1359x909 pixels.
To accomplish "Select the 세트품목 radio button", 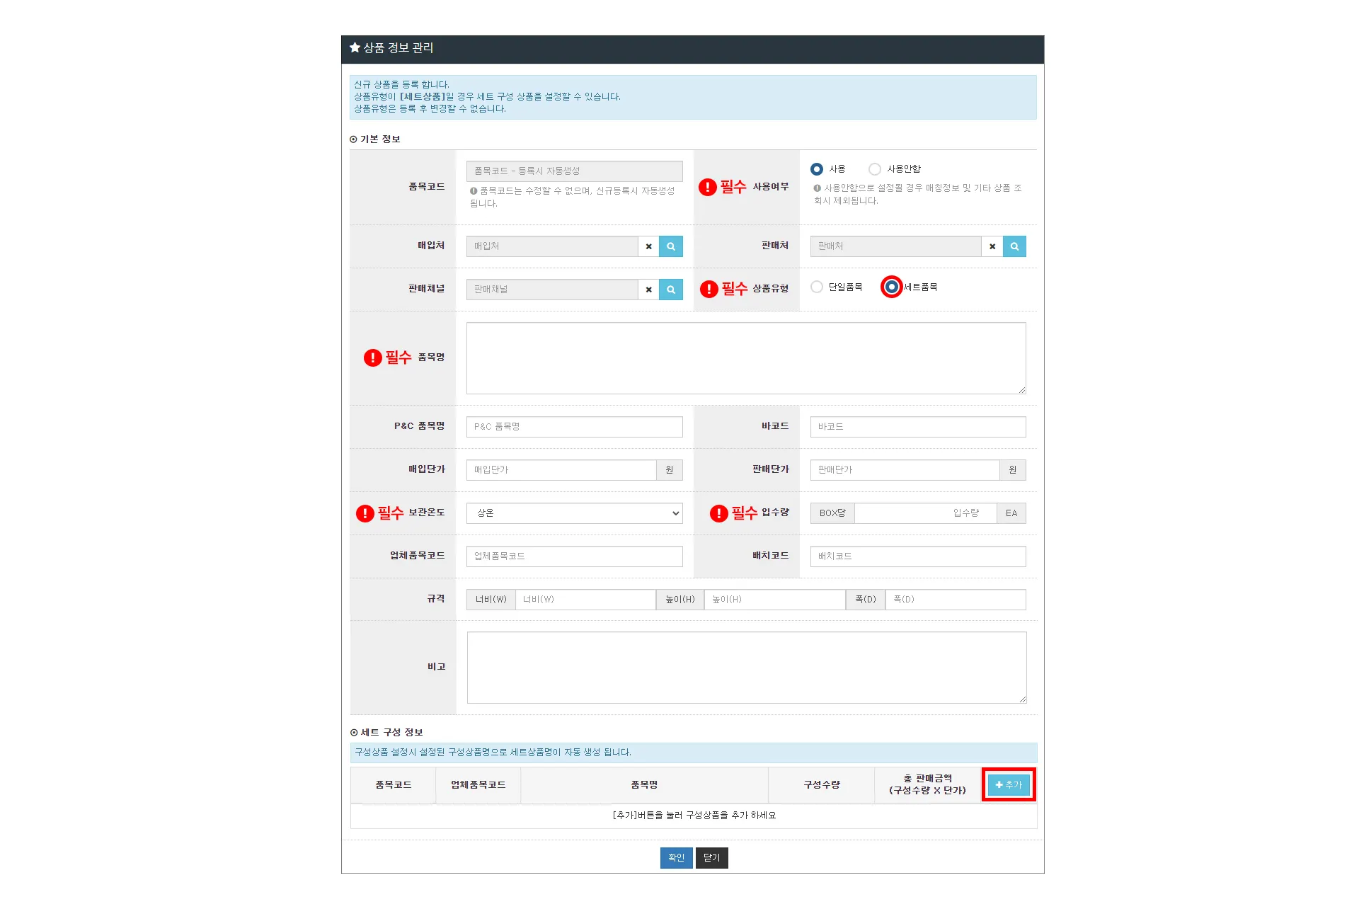I will point(892,287).
